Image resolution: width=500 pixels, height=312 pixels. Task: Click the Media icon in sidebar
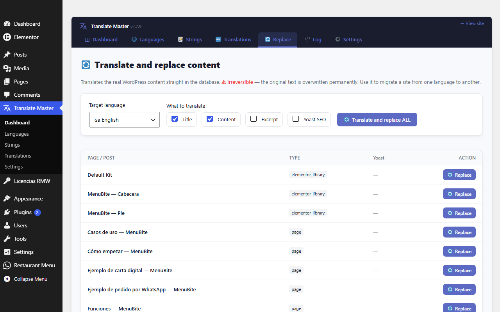(7, 68)
